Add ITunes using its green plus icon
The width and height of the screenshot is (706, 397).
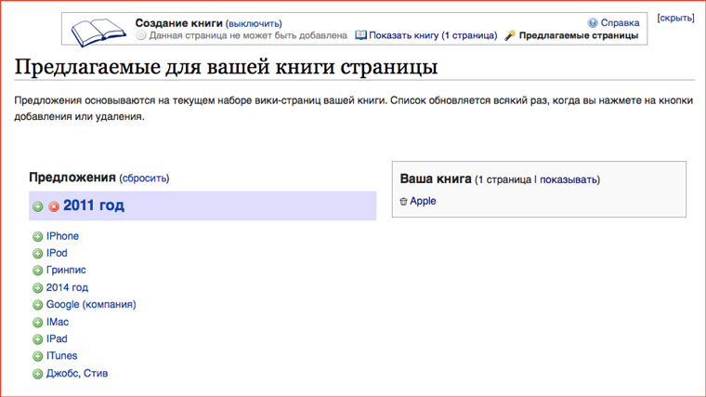tap(38, 356)
